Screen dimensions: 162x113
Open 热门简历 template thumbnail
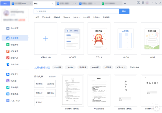72,39
